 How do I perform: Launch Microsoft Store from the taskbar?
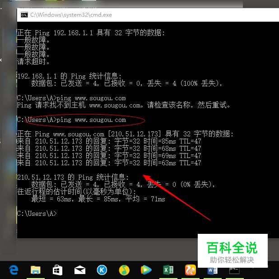click(x=57, y=270)
